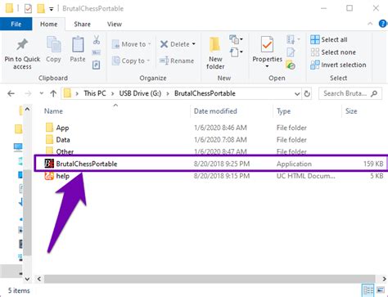The width and height of the screenshot is (388, 297).
Task: Switch to the View tab
Action: point(115,24)
